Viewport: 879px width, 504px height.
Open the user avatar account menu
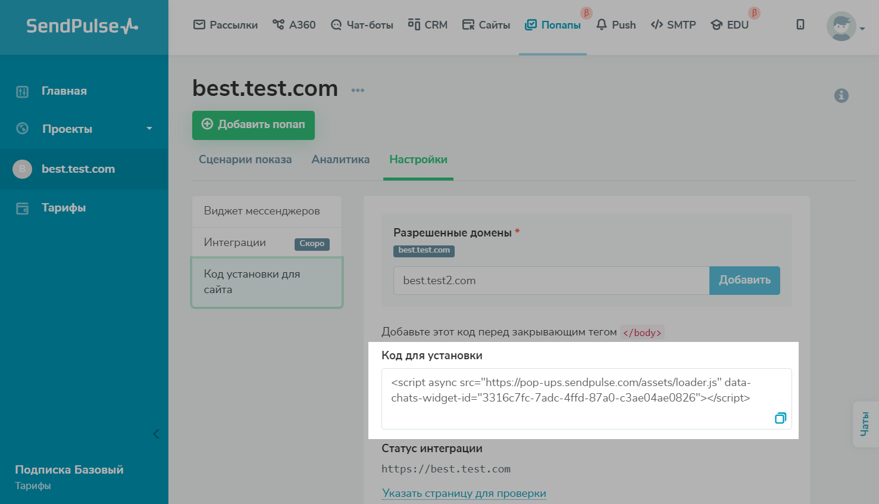click(x=844, y=27)
